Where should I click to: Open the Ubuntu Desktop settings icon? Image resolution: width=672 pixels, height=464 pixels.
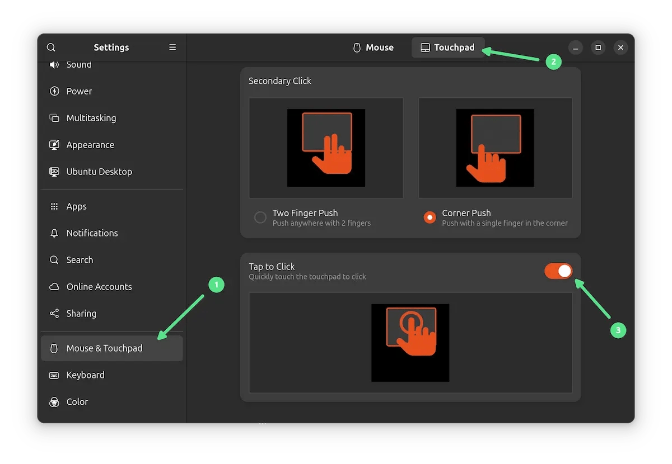(x=54, y=172)
